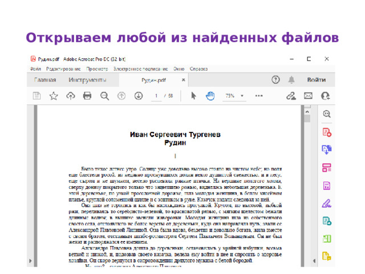Go to previous page arrow
Image resolution: width=365 pixels, height=274 pixels.
click(x=121, y=96)
